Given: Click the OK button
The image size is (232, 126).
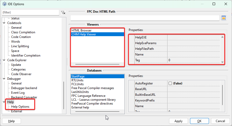Looking at the screenshot, I should pos(199,121).
